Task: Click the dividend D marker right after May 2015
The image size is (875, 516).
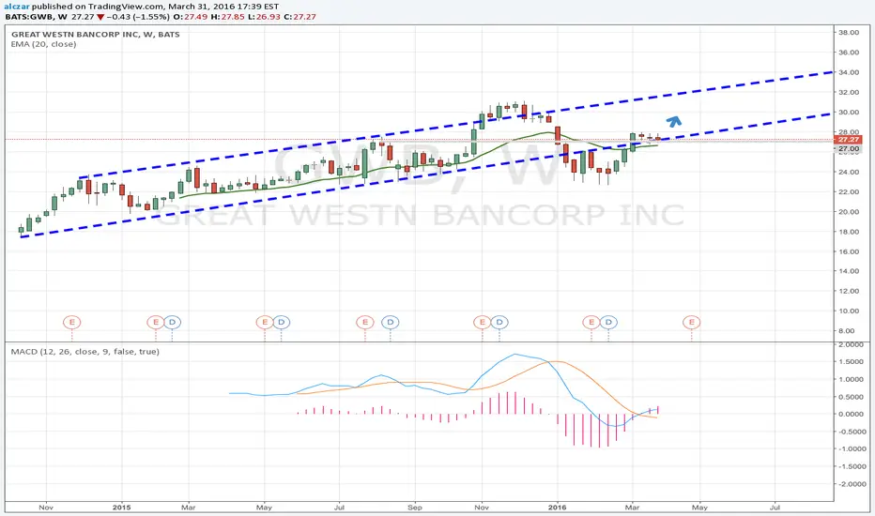Action: (x=282, y=322)
